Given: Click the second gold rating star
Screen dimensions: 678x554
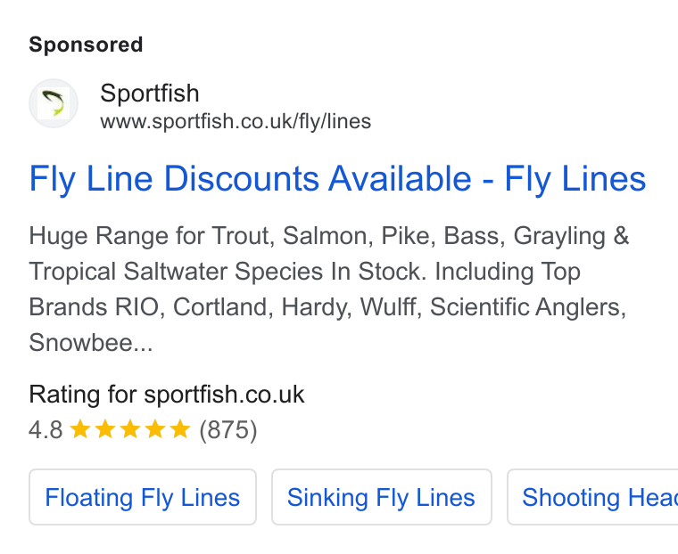Looking at the screenshot, I should coord(105,429).
